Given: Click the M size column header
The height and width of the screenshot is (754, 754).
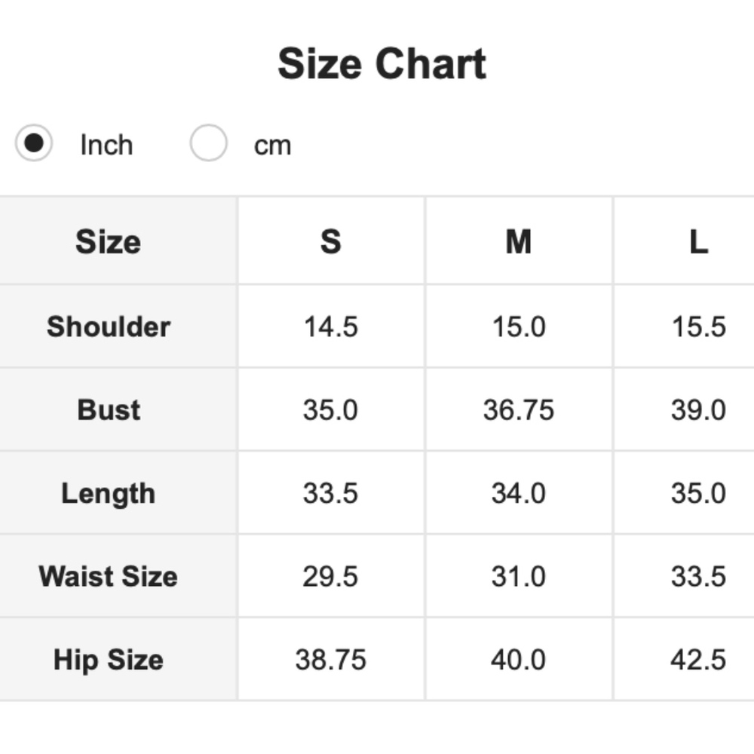Looking at the screenshot, I should click(518, 242).
